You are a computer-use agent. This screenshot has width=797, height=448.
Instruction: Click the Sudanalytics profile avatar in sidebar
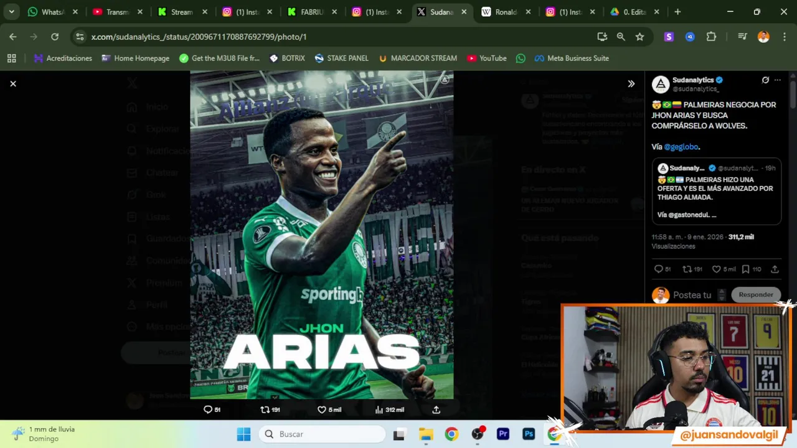(x=661, y=84)
